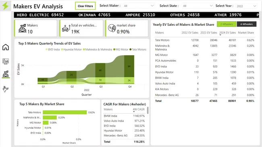Click the 116.28% total CAGR value
The image size is (262, 147).
pos(139,142)
